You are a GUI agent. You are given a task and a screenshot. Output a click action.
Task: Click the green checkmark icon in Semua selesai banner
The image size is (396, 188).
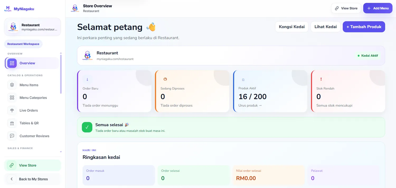pyautogui.click(x=87, y=127)
